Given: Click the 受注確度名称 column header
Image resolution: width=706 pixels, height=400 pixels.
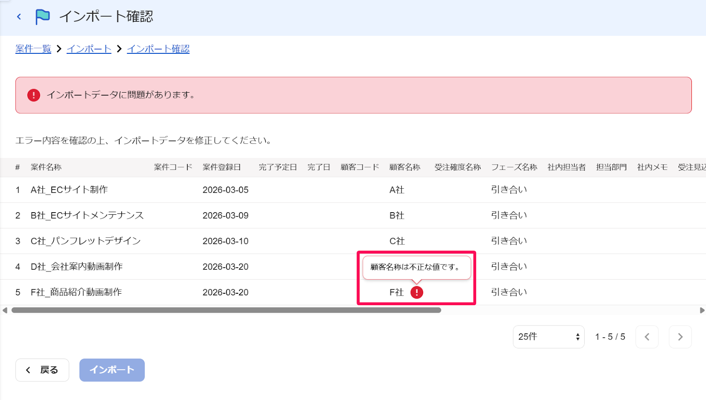Looking at the screenshot, I should pyautogui.click(x=458, y=167).
